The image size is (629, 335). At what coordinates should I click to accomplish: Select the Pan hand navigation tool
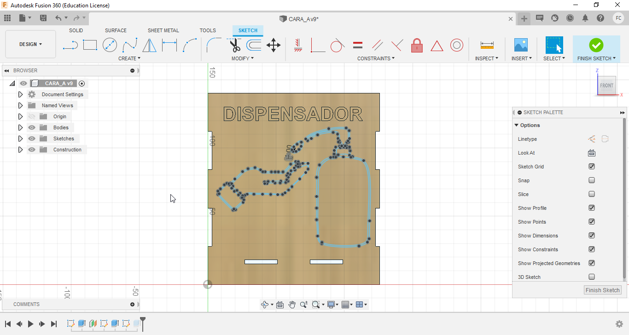[292, 304]
